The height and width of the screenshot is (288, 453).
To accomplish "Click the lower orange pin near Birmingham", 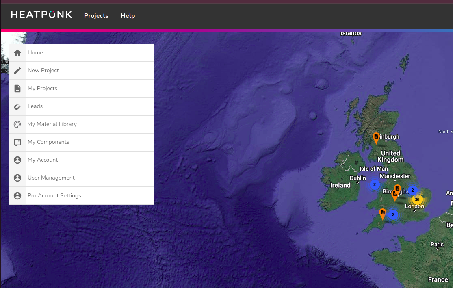I will 394,195.
